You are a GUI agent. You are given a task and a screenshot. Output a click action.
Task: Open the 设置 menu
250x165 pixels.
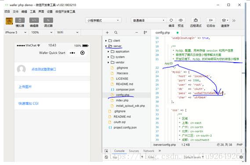tap(50, 11)
